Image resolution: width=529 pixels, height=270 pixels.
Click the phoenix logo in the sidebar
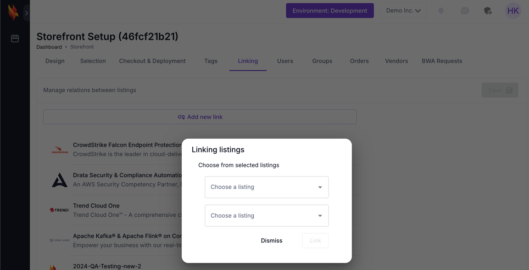(13, 12)
